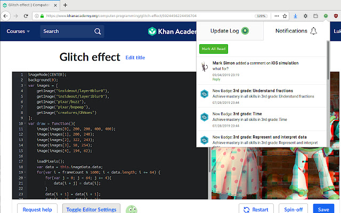341x213 pixels.
Task: Open the downloads arrow icon
Action: coord(295,16)
